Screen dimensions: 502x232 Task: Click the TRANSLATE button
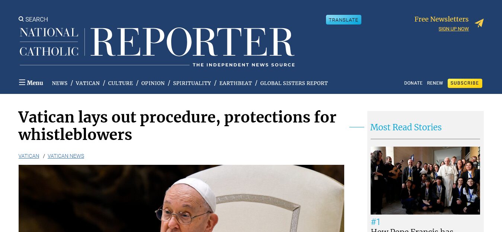point(343,20)
